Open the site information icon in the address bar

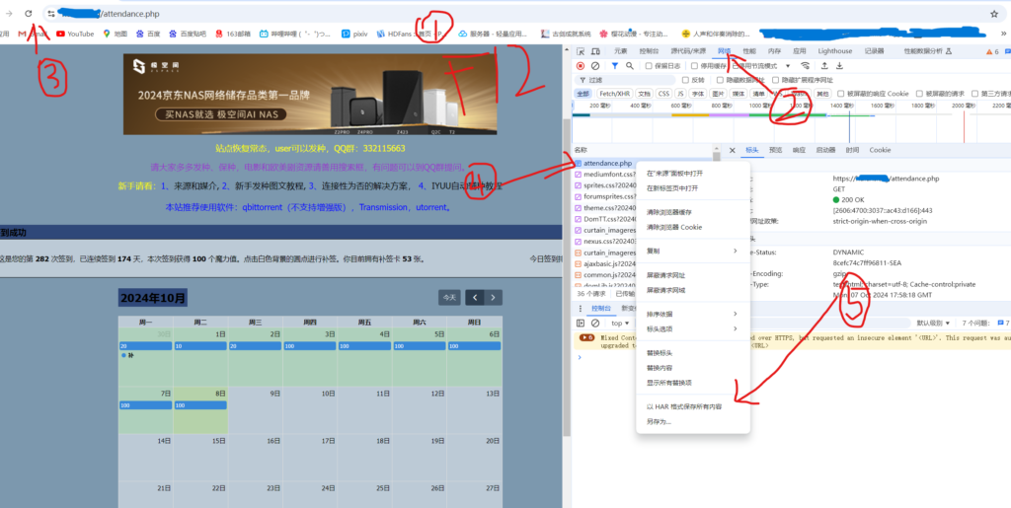[x=51, y=14]
